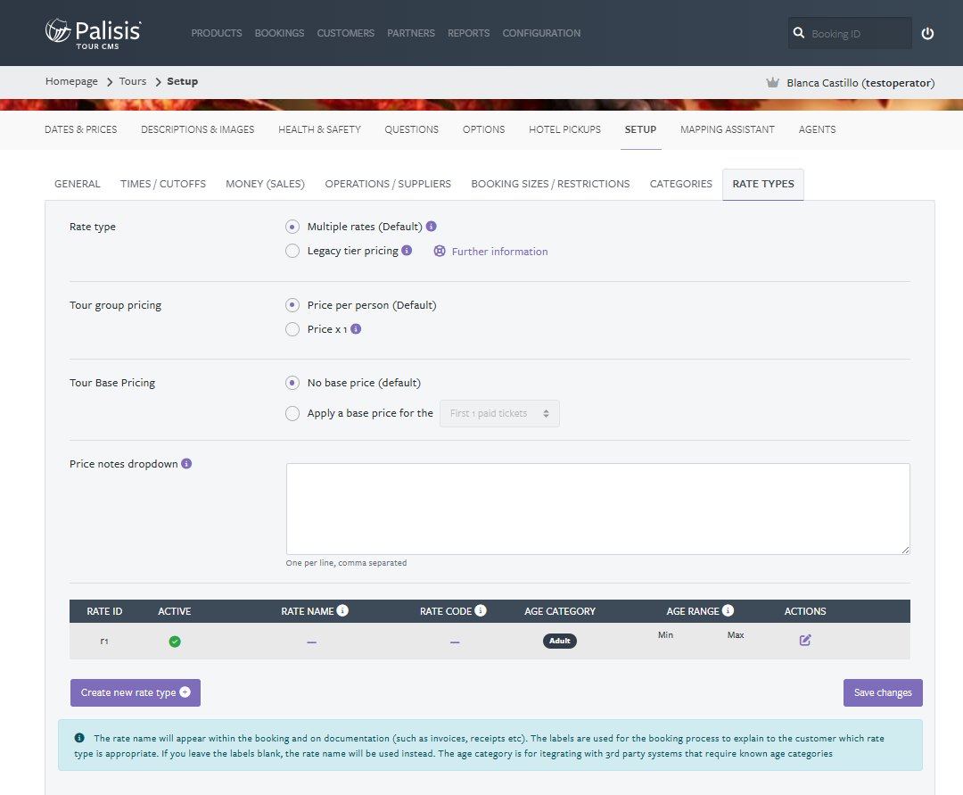Click the chevron between Tours and Setup
Viewport: 963px width, 795px height.
point(158,82)
